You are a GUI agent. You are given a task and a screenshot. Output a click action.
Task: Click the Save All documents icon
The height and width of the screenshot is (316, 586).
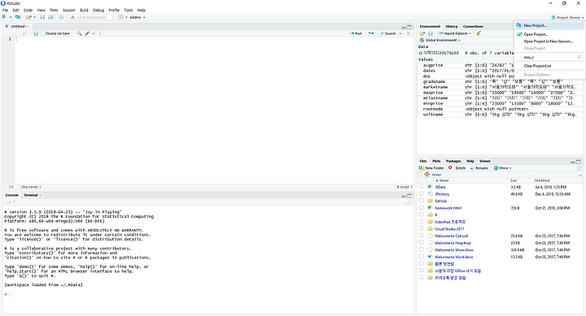point(50,17)
